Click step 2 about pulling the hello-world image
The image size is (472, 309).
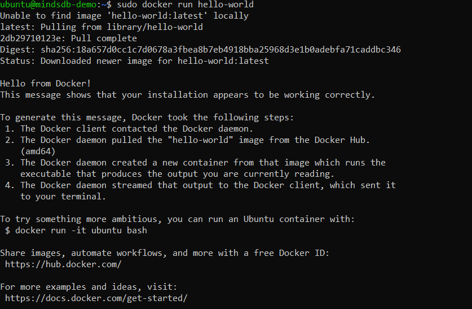point(195,140)
